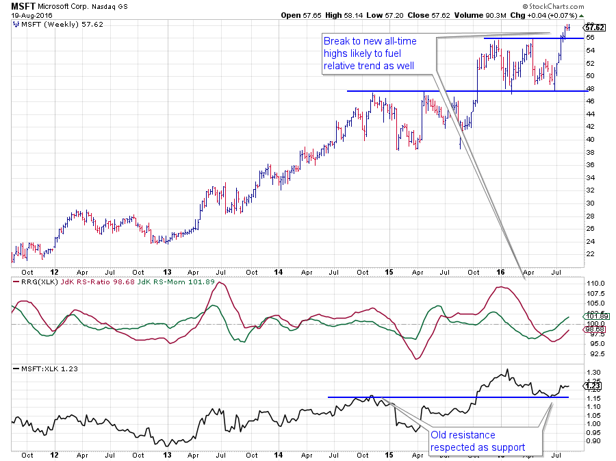Click the Chg +0.04 (+0.07%) reading
Image resolution: width=616 pixels, height=461 pixels.
(543, 15)
